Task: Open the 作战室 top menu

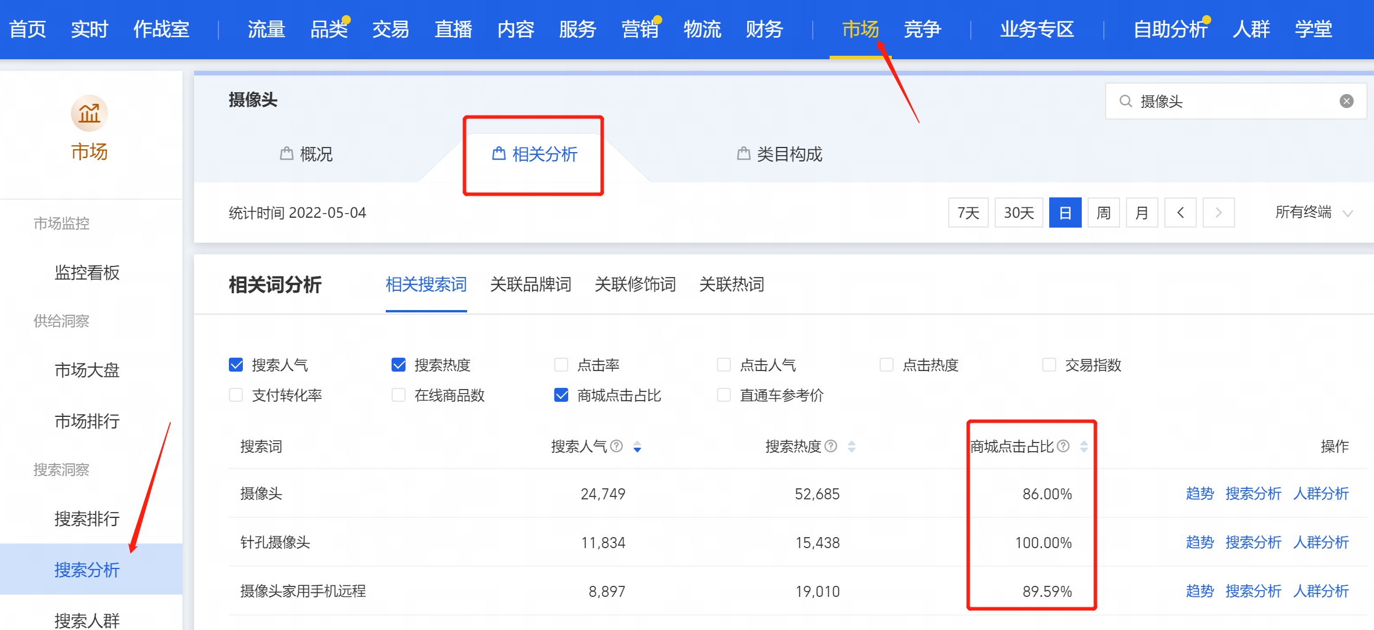Action: [162, 29]
